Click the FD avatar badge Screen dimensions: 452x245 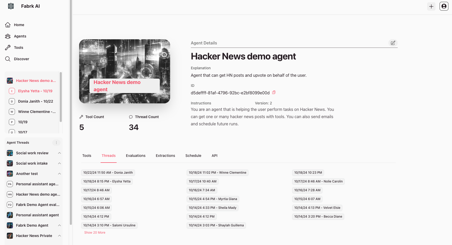[x=10, y=205]
